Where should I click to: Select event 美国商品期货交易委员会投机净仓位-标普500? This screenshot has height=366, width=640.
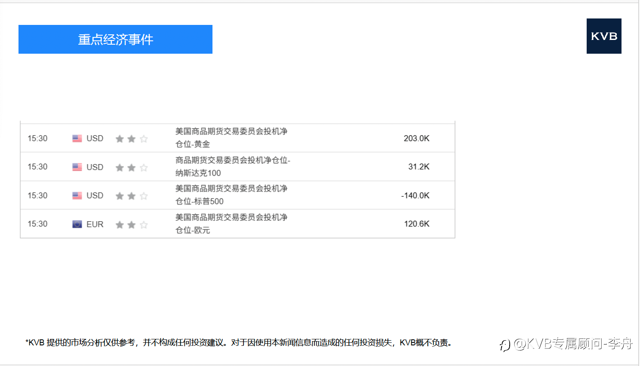tap(231, 195)
